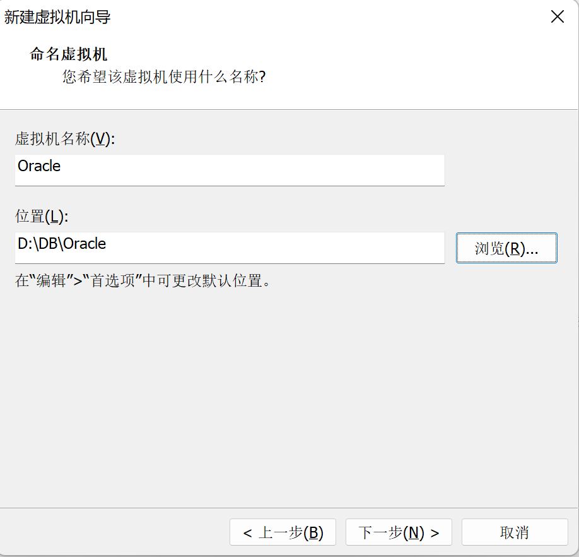Return via the 上一步(B) button
Image resolution: width=579 pixels, height=557 pixels.
283,532
